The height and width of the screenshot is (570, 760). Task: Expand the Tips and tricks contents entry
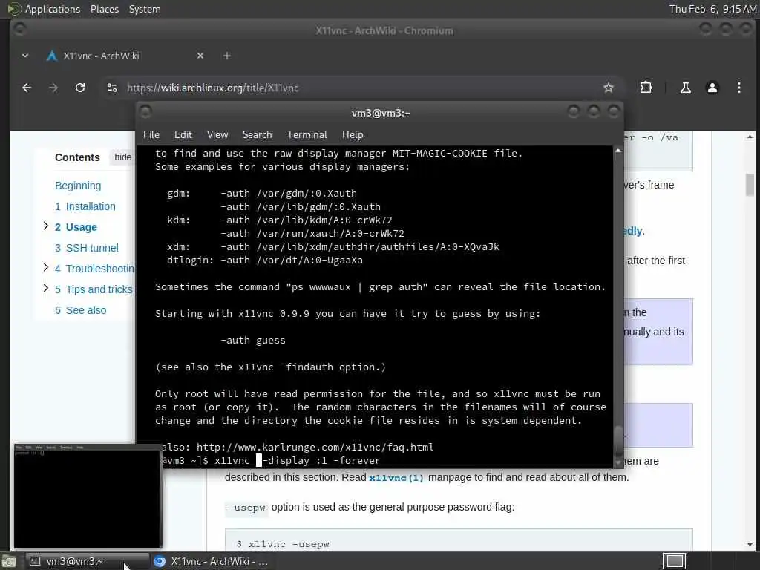[45, 289]
